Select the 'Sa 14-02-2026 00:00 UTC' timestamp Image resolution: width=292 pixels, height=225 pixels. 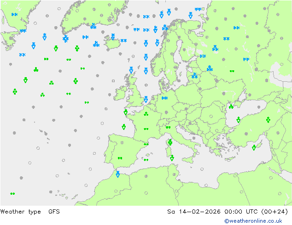click(x=212, y=211)
